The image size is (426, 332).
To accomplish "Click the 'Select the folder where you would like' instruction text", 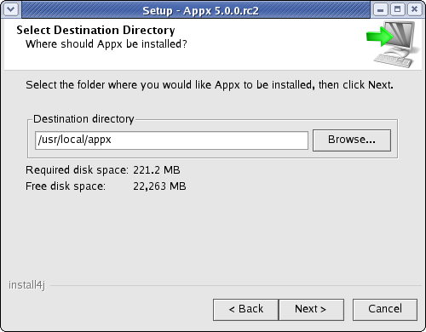I will pos(210,85).
